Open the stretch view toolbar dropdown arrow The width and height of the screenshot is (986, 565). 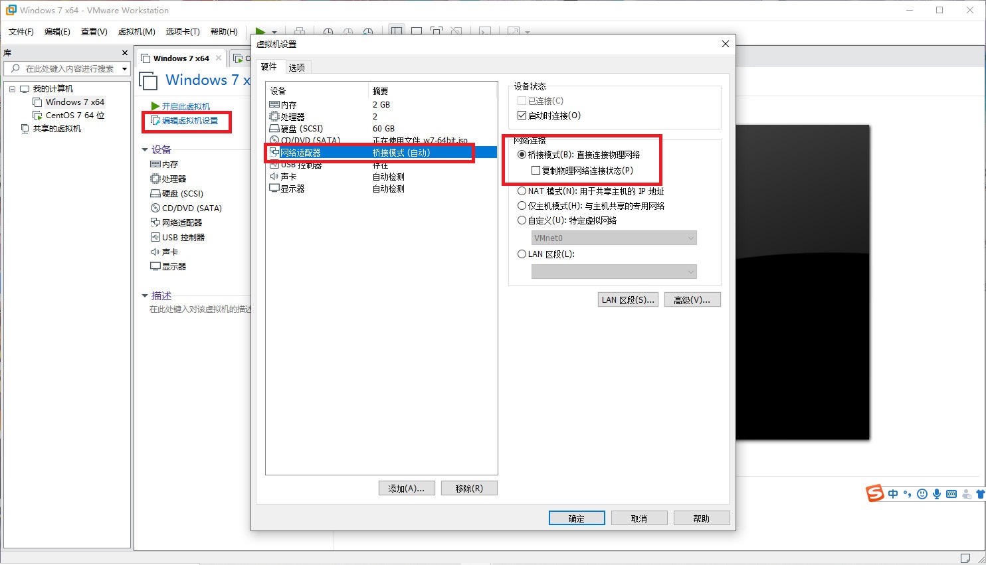pyautogui.click(x=528, y=32)
